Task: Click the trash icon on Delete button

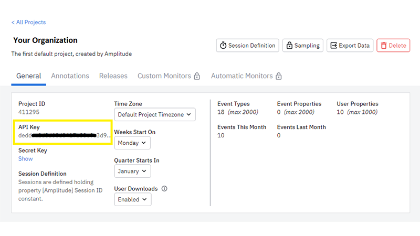Action: [x=383, y=46]
